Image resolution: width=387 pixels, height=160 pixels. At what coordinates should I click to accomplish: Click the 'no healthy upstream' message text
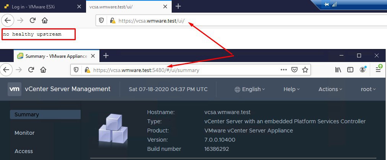coord(33,34)
